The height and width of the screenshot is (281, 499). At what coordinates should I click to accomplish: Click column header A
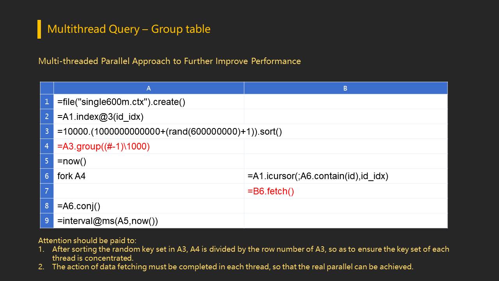coord(149,88)
